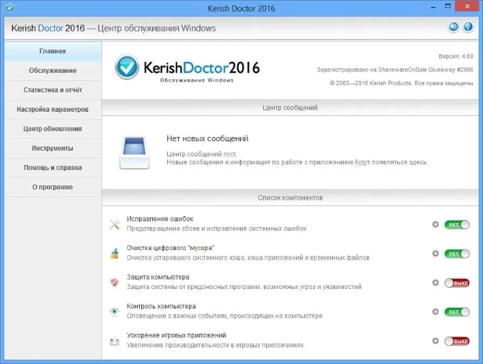Screen dimensions: 483x364
Task: Select О программе in sidebar
Action: (53, 187)
